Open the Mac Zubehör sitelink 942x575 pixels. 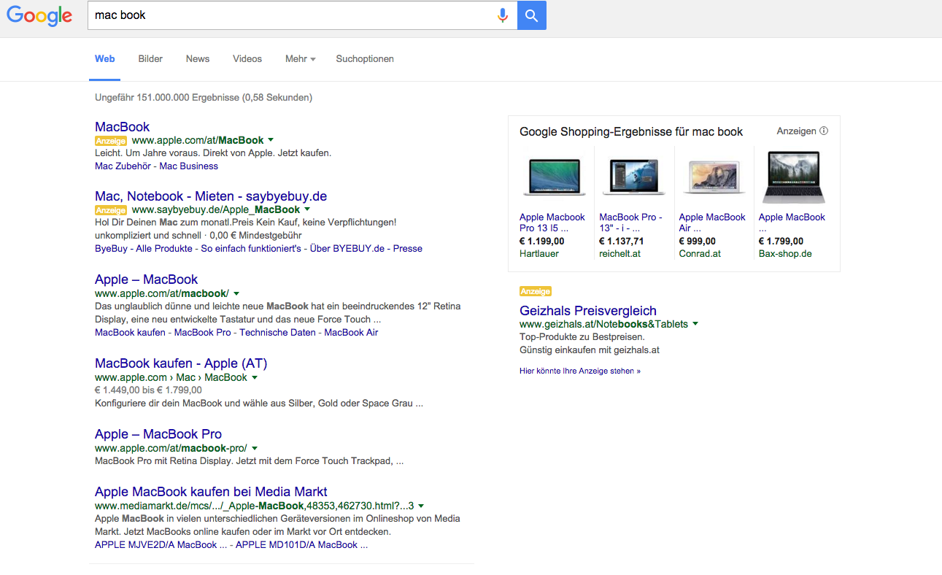[123, 166]
